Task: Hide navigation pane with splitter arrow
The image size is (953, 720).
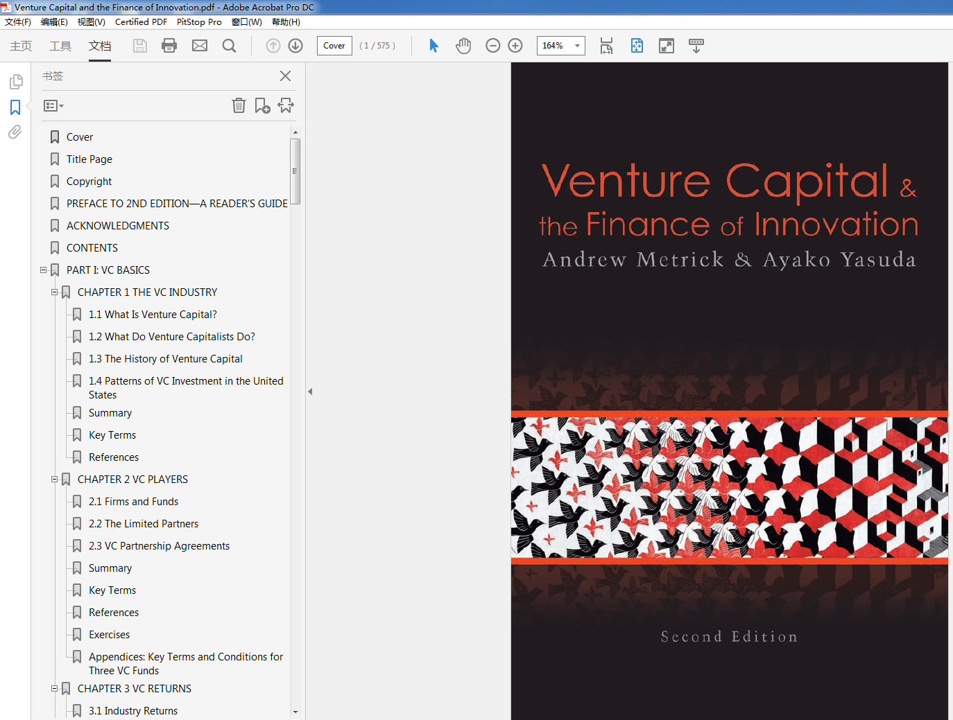Action: 310,392
